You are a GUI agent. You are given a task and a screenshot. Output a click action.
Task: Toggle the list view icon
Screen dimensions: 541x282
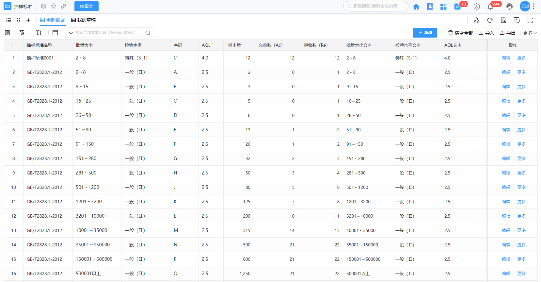click(9, 20)
